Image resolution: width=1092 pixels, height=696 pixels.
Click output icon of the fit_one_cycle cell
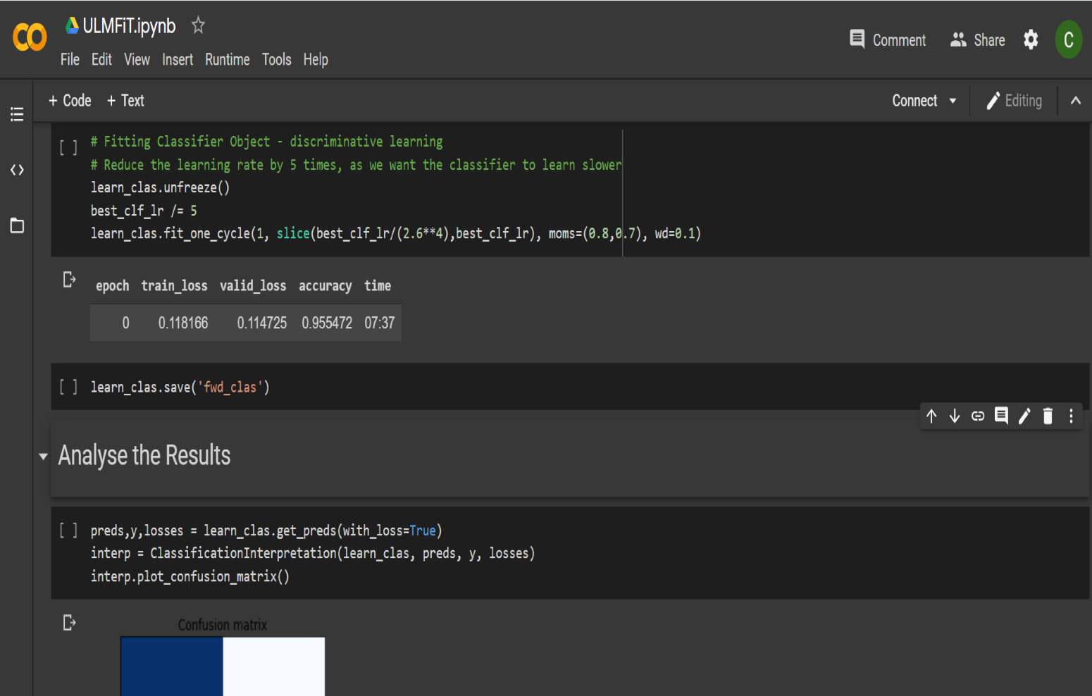[69, 280]
